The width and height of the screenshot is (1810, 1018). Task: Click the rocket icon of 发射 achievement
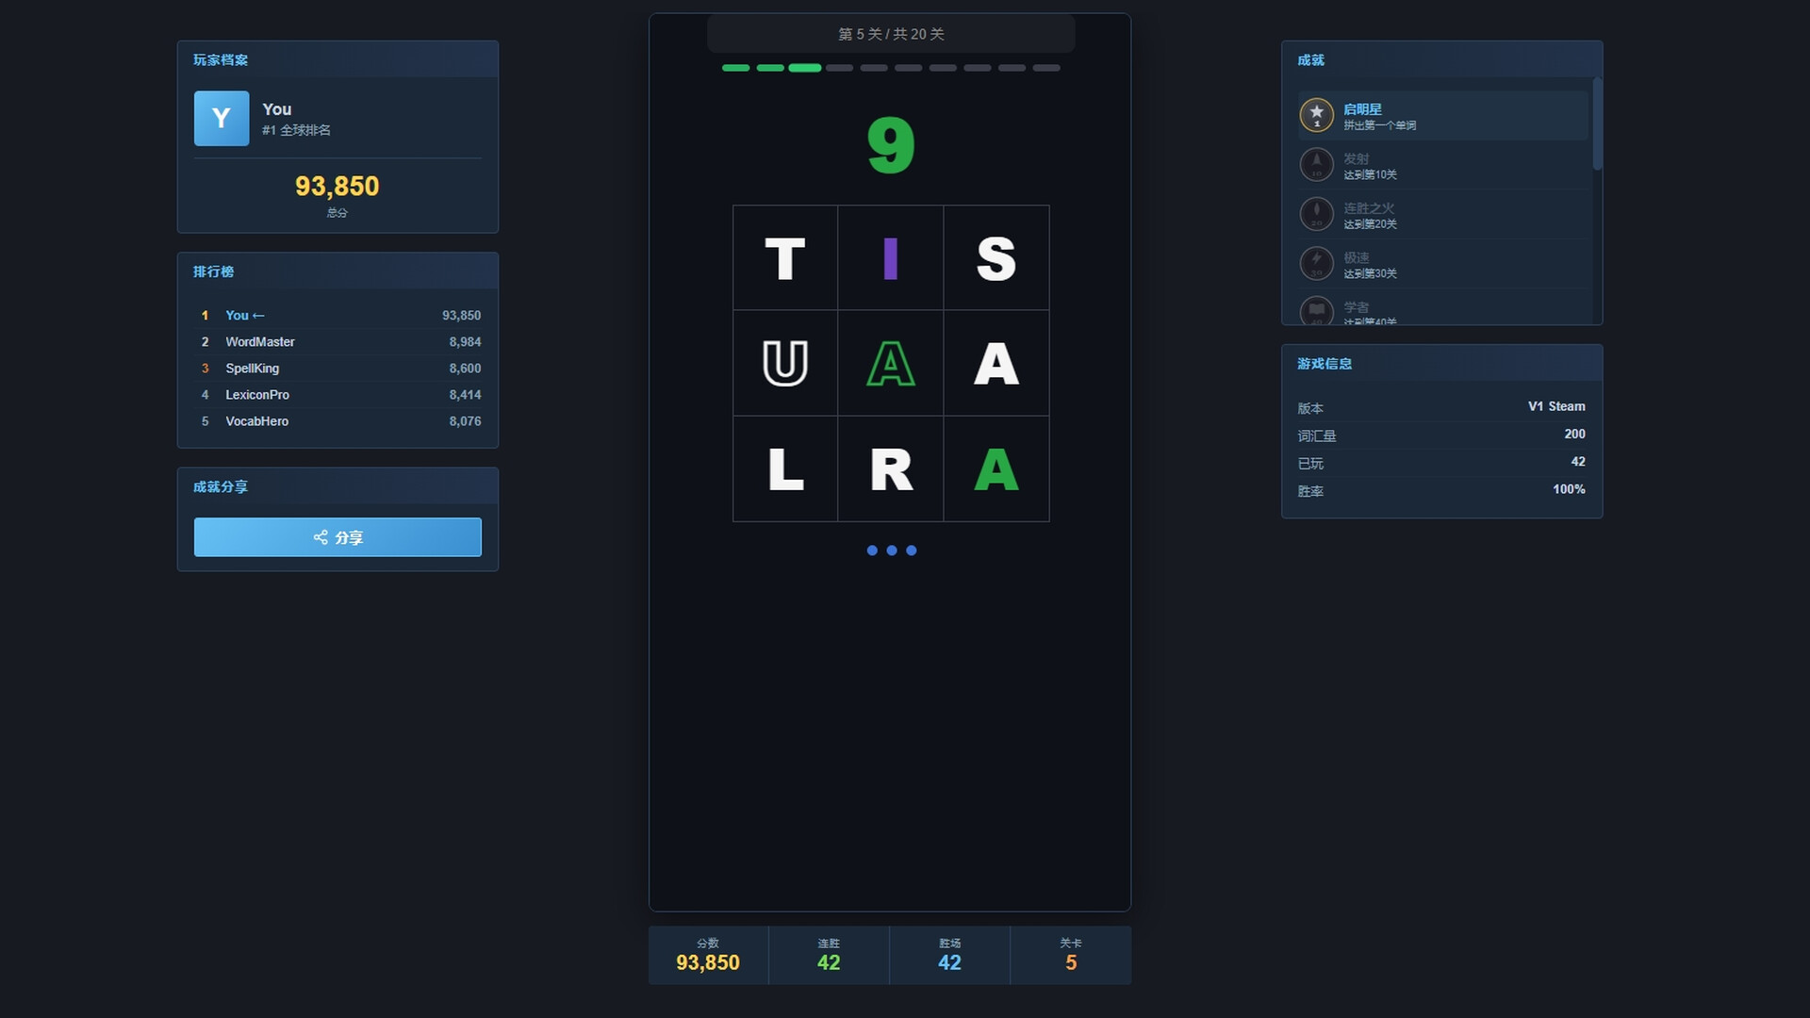pyautogui.click(x=1316, y=165)
